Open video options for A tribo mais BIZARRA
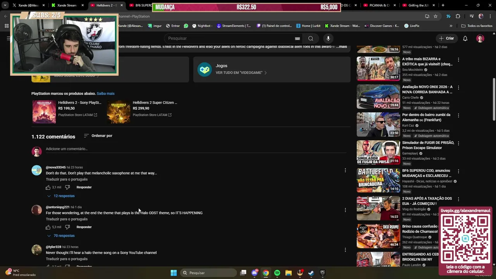The image size is (496, 279). pos(458,60)
